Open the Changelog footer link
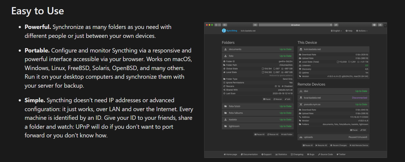Screen dimensions: 405x162 297,154
